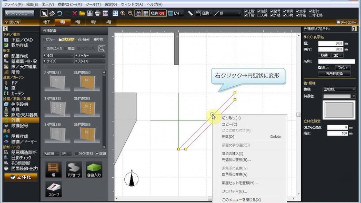Select the スロープ slope tool icon

[54, 189]
